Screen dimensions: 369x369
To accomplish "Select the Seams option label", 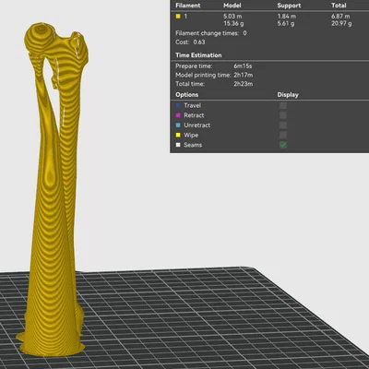I will [193, 145].
